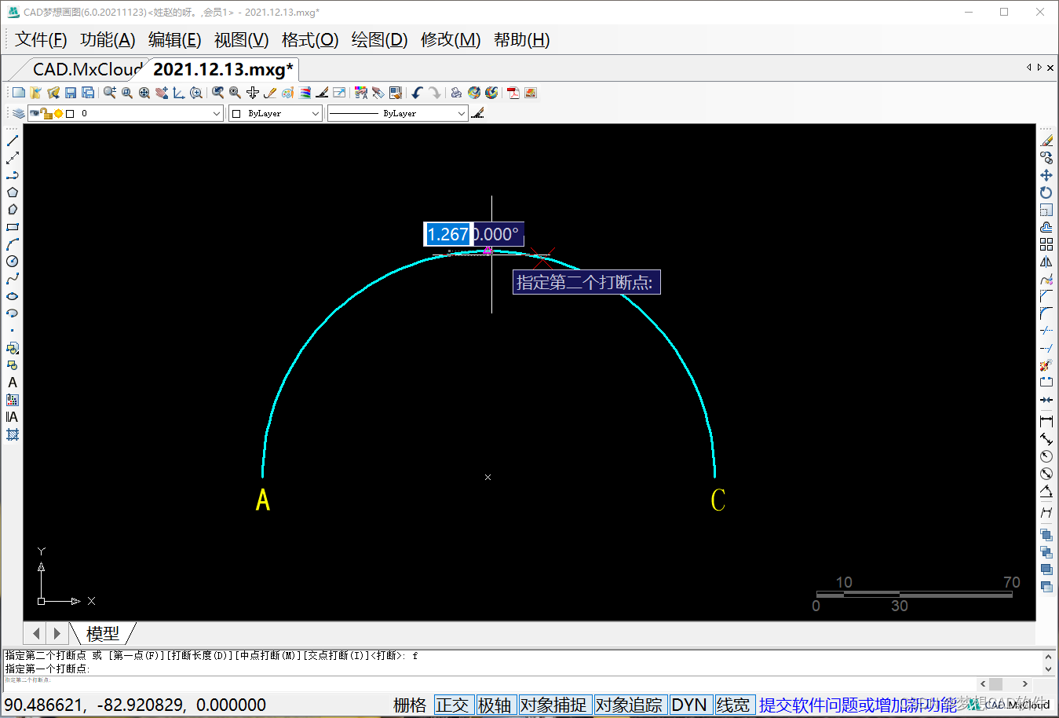Choose the Move tool in right toolbar
This screenshot has width=1059, height=718.
coord(1046,175)
